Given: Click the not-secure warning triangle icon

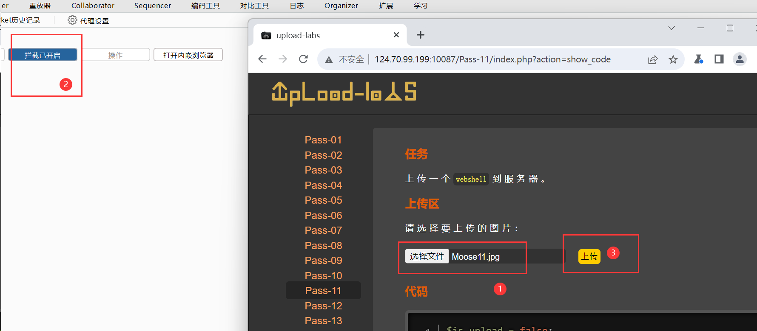Looking at the screenshot, I should tap(329, 60).
